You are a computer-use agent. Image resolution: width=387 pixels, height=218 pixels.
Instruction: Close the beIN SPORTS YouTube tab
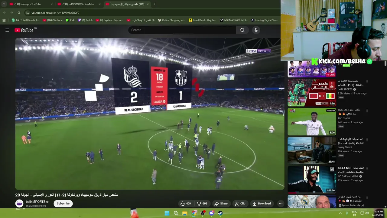99,4
